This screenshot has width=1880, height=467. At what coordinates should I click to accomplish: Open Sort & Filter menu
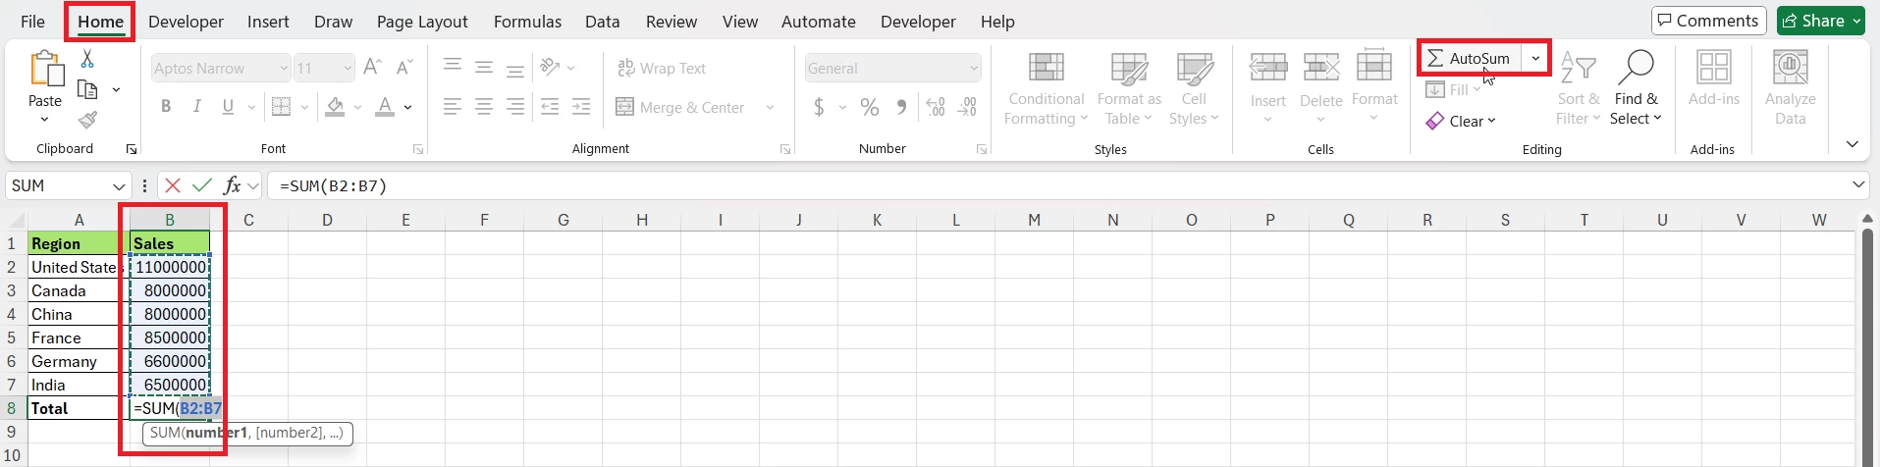tap(1578, 88)
